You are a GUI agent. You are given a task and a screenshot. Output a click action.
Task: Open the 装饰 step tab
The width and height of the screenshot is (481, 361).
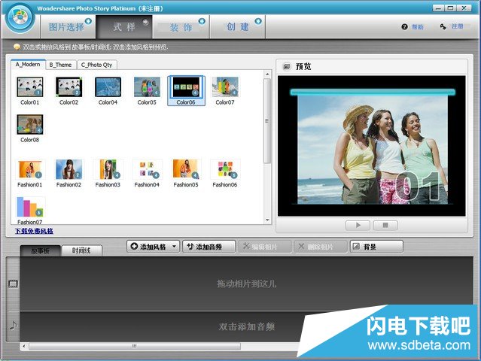pos(181,27)
